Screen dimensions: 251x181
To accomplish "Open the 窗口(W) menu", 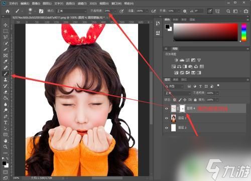I will [x=116, y=4].
